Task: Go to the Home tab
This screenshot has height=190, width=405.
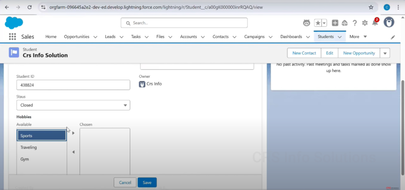Action: 51,37
